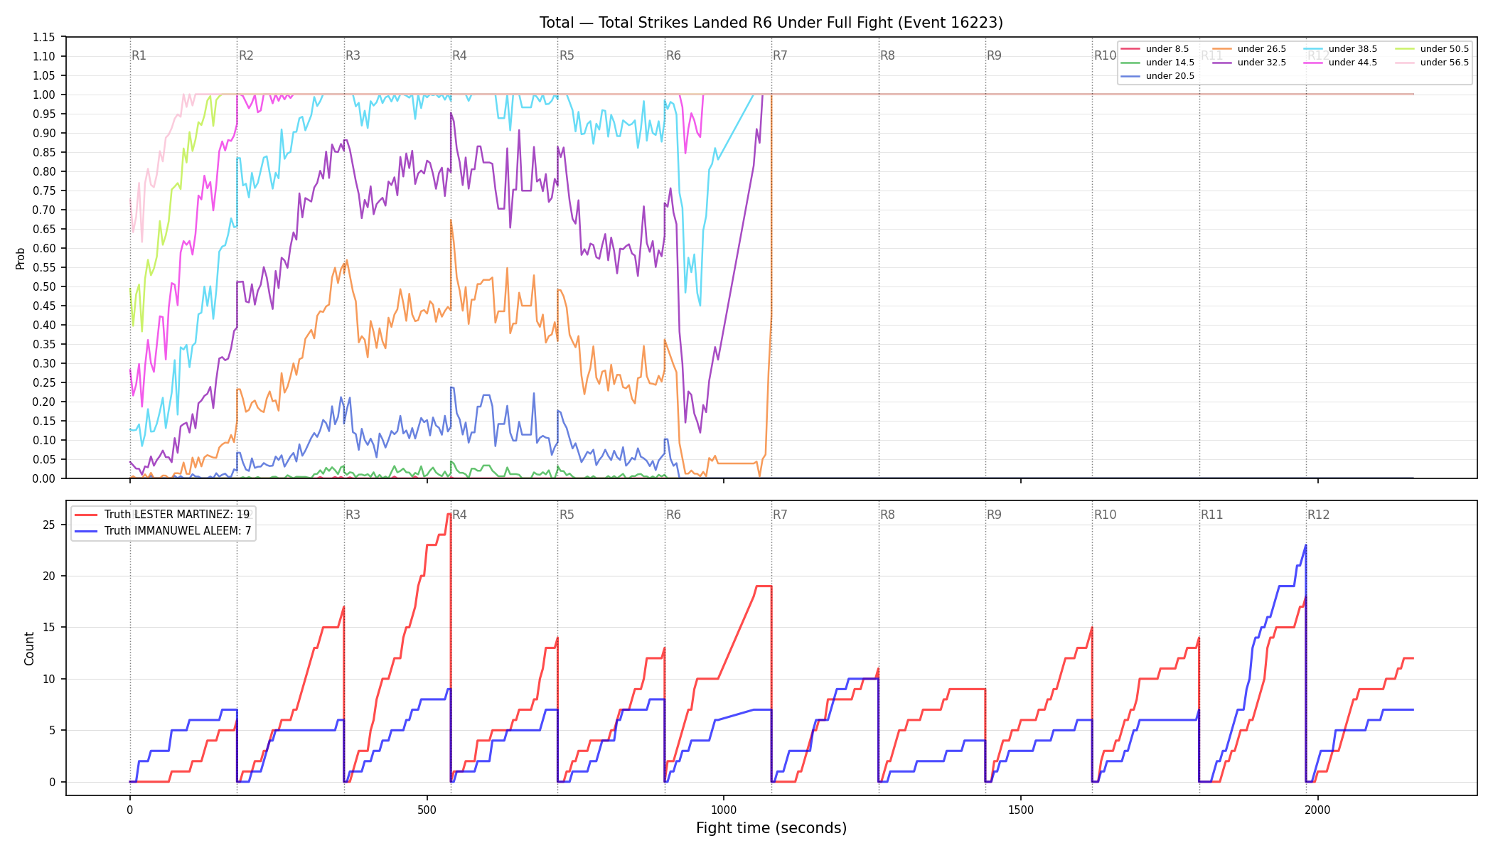Select the R2 round marker in top chart

click(x=246, y=55)
